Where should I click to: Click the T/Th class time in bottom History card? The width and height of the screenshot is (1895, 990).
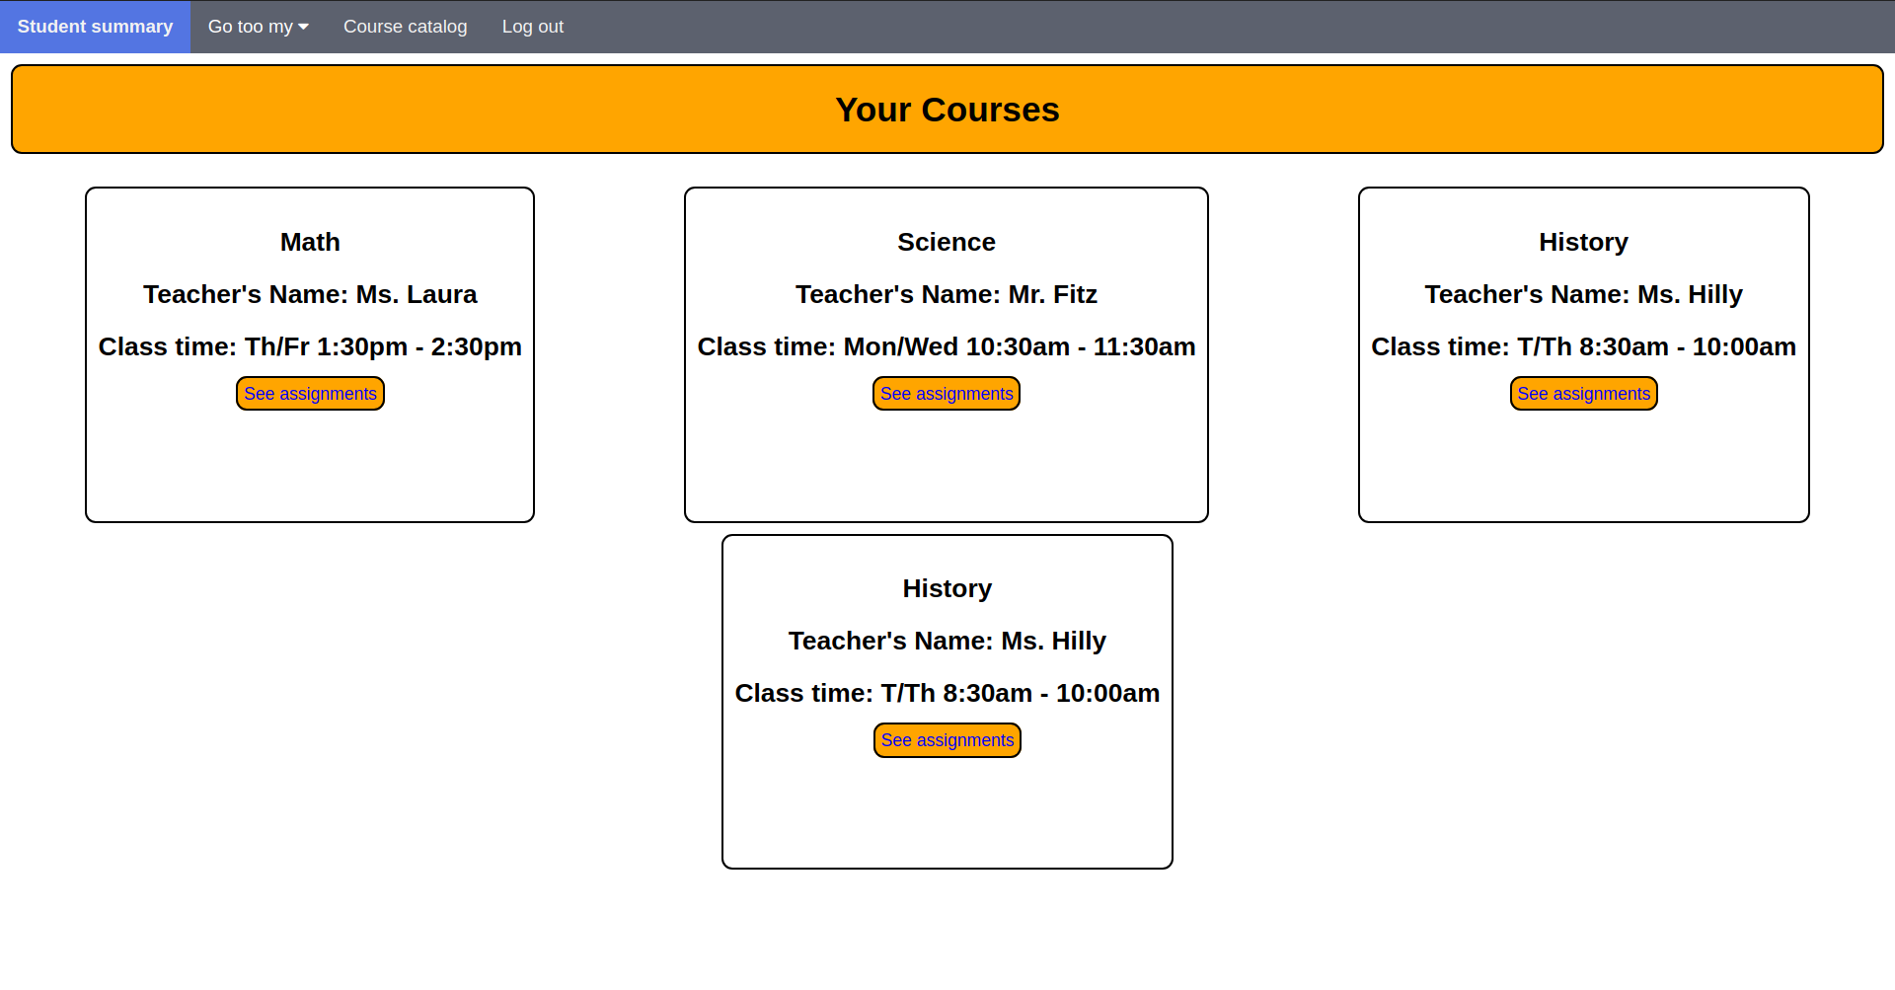click(x=947, y=693)
